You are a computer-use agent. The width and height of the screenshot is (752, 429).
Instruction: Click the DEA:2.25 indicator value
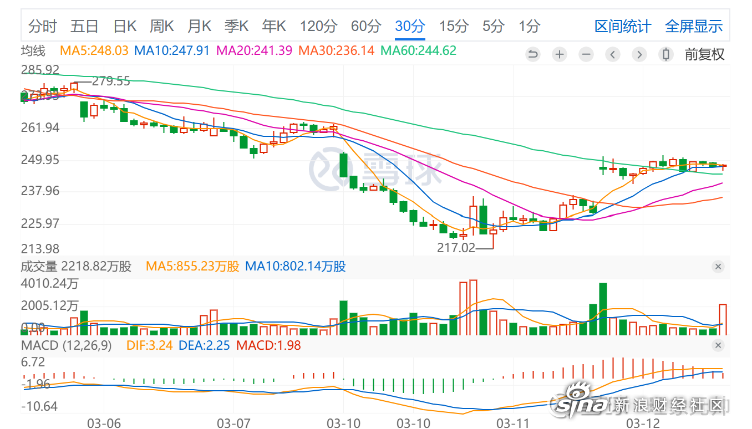pyautogui.click(x=204, y=346)
